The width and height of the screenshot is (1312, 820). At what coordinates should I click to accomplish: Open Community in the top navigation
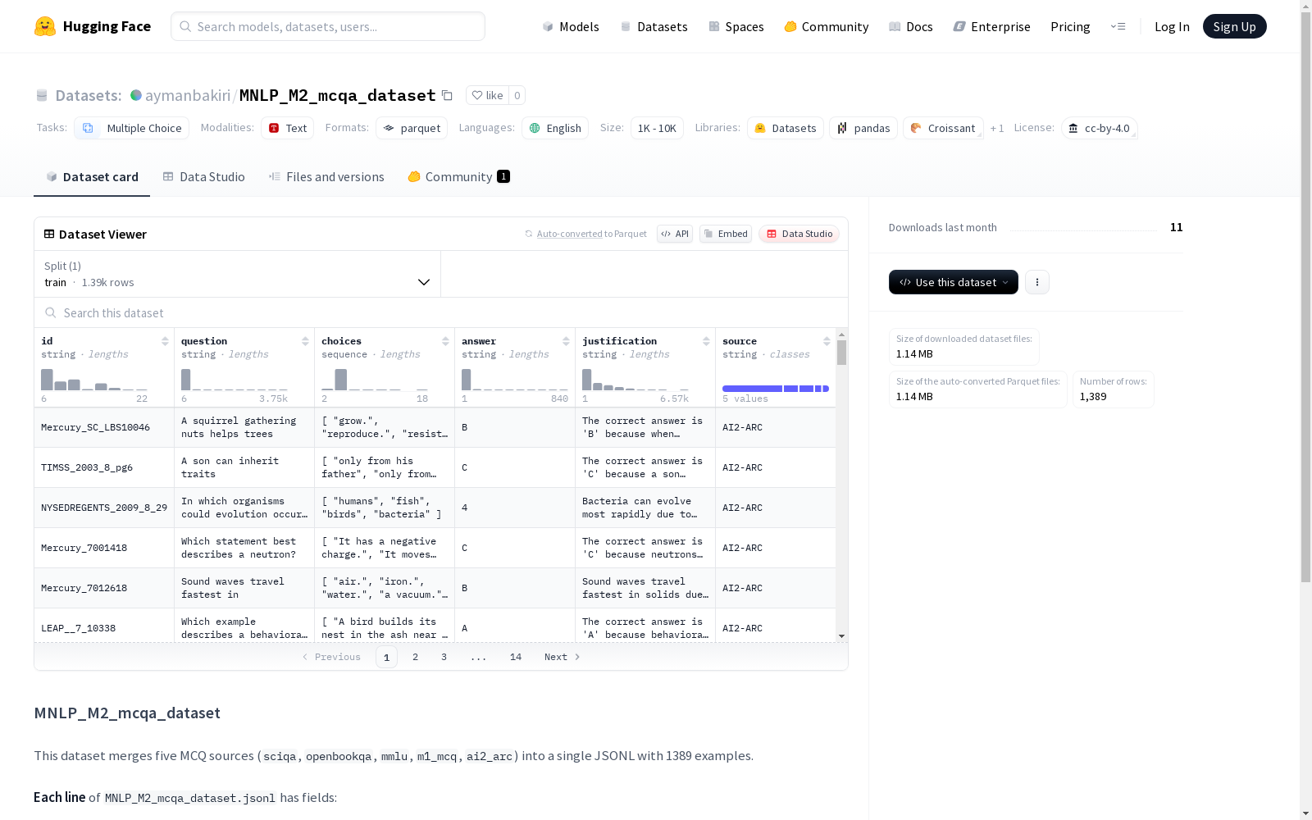tap(827, 26)
